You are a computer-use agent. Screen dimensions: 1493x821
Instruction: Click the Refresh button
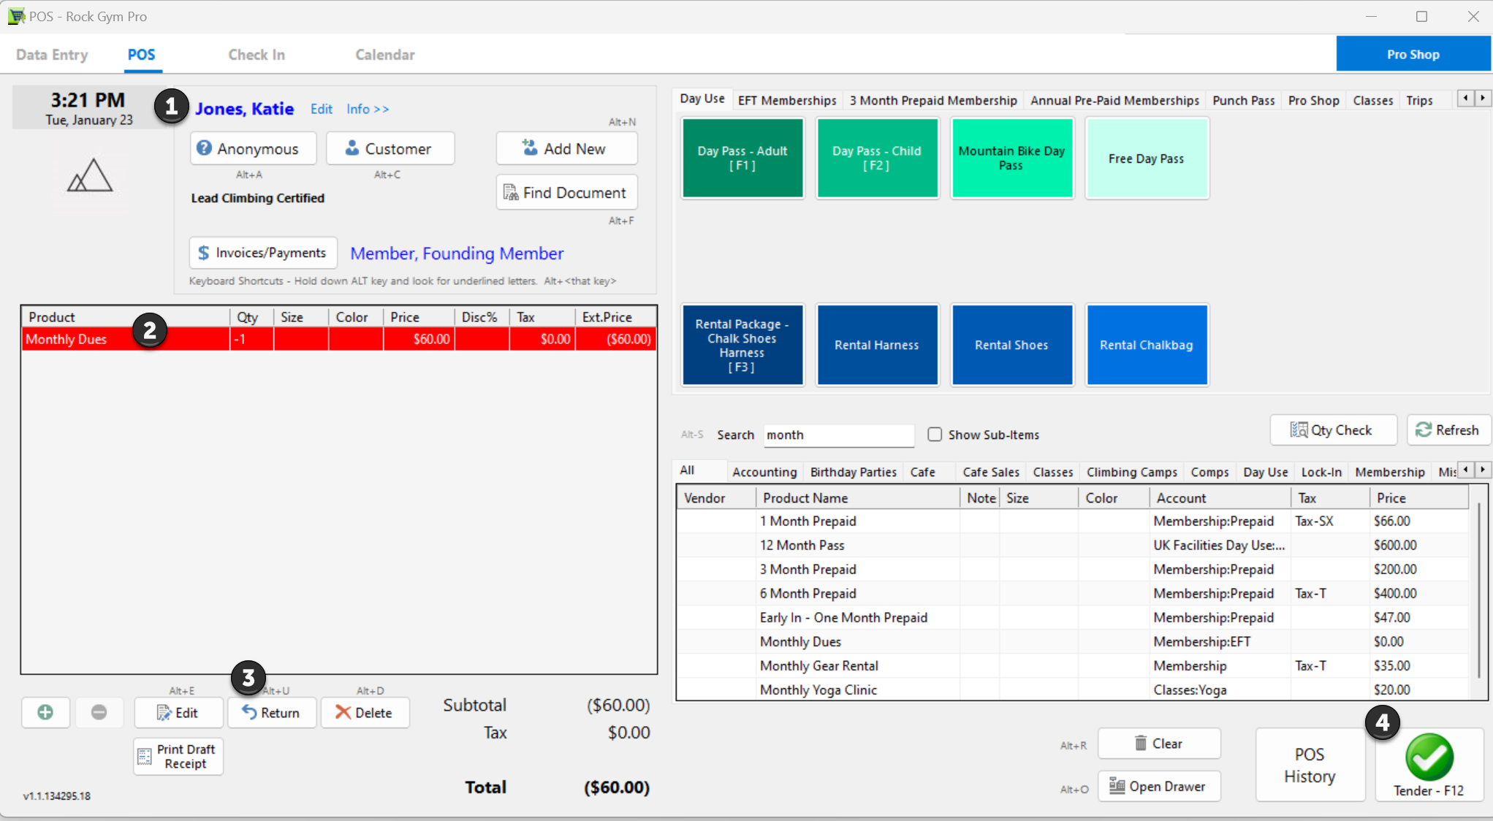click(x=1448, y=430)
